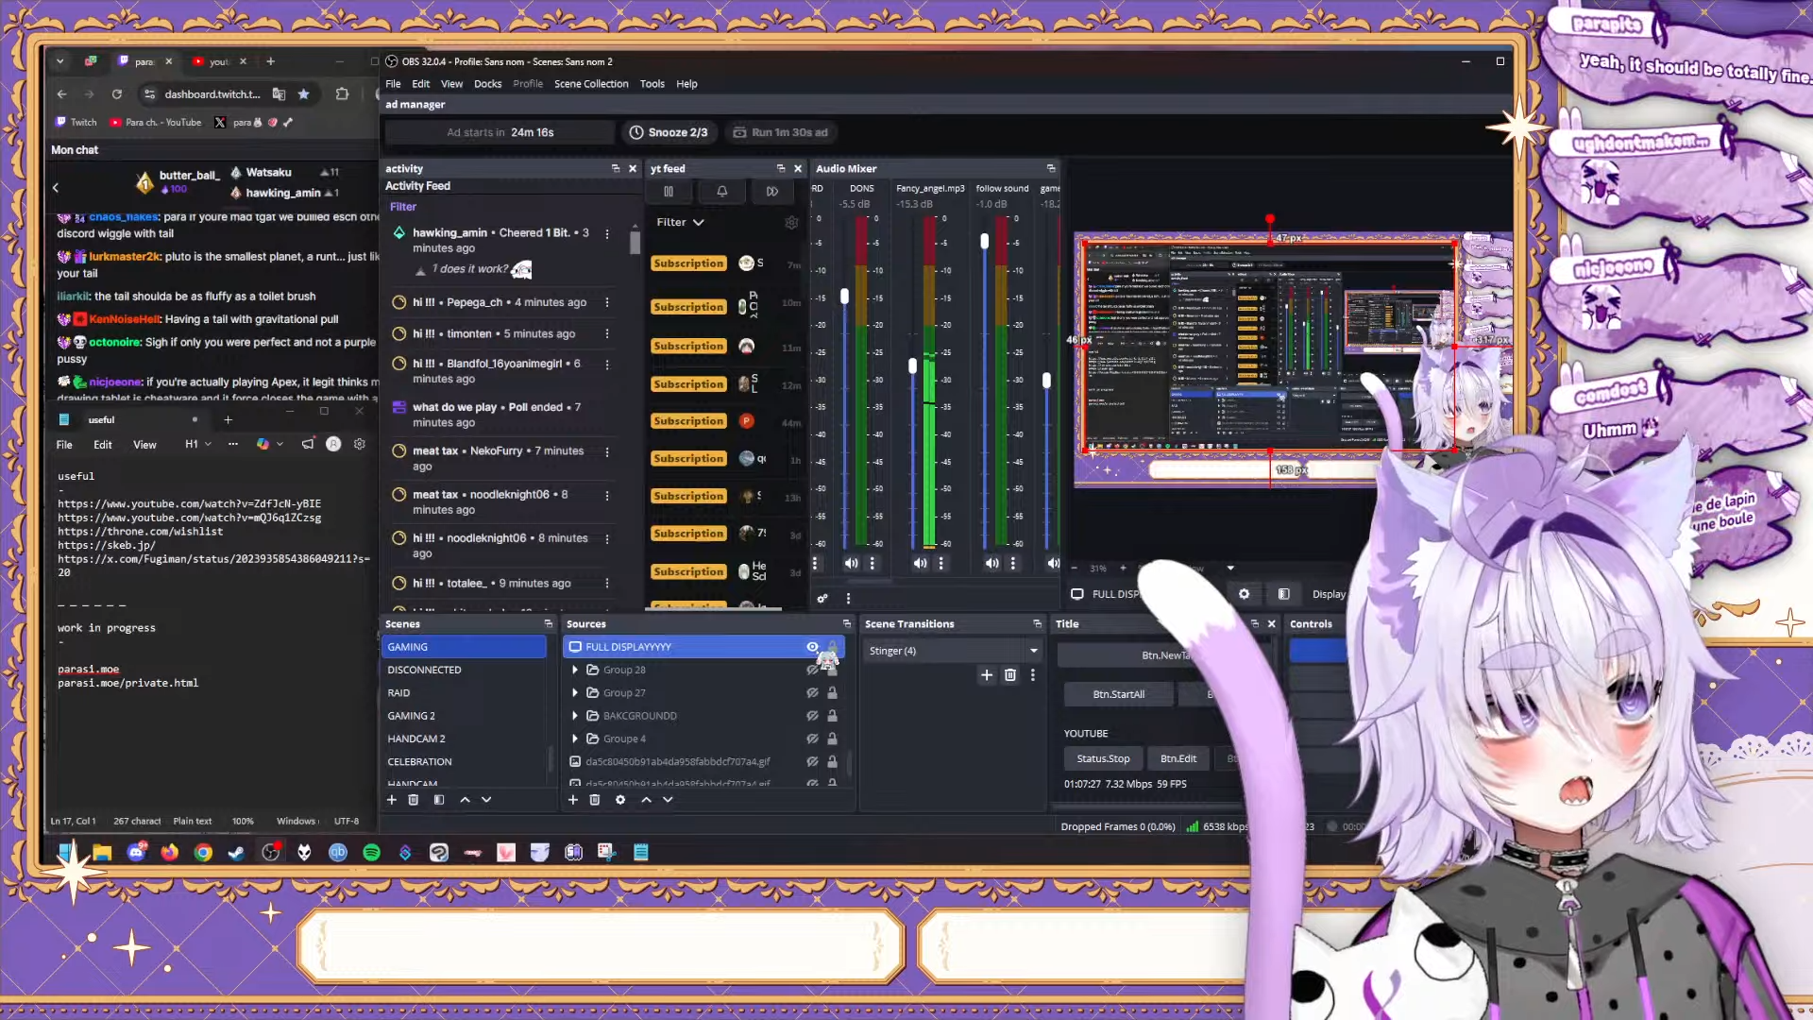Screen dimensions: 1813x1020
Task: Delete selected scene with trash icon
Action: tap(413, 800)
